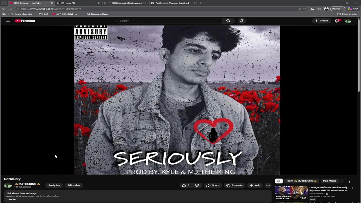
Task: Share the Seriously video
Action: [x=213, y=185]
